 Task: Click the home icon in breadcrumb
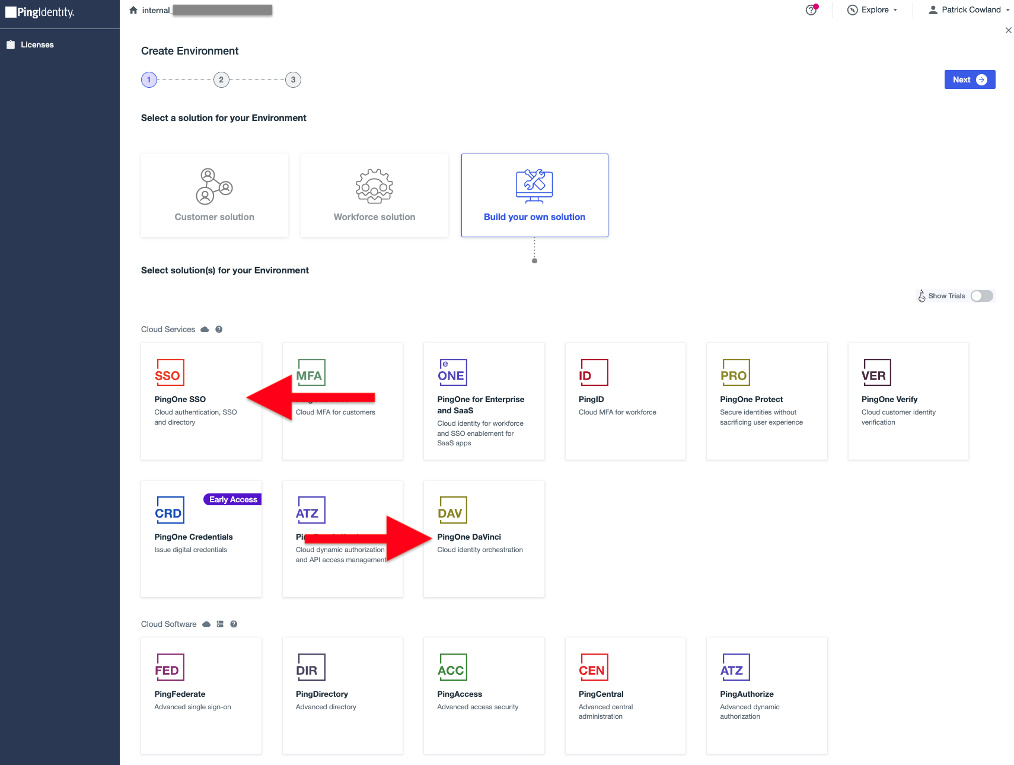[x=133, y=10]
